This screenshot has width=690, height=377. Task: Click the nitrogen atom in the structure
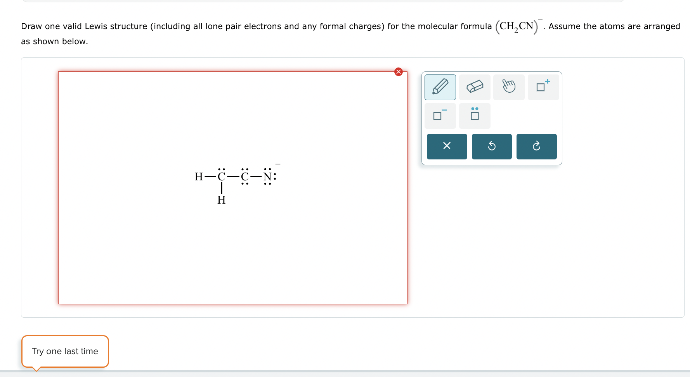(267, 176)
